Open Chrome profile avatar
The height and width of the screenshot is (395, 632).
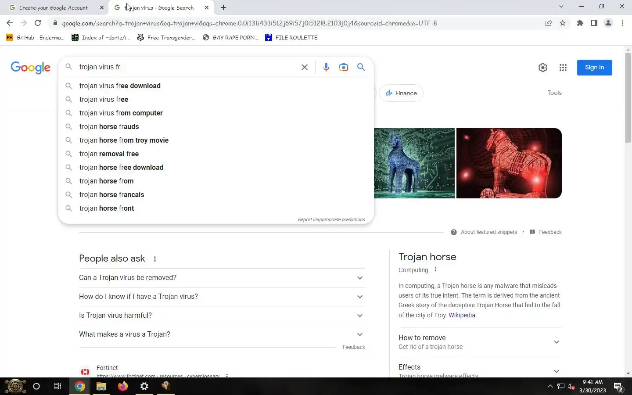point(608,23)
